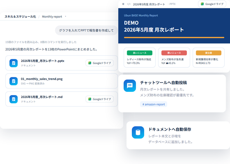
Task: Click the SVG → PNG 変換済み caption
Action: click(x=32, y=84)
